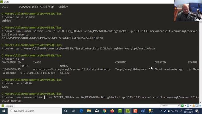Click 'About a minute ago' created value

(x=169, y=69)
